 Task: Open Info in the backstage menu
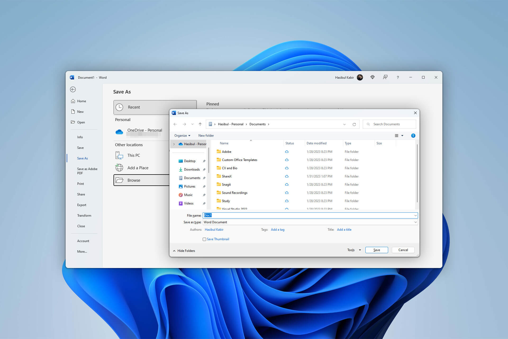(80, 137)
